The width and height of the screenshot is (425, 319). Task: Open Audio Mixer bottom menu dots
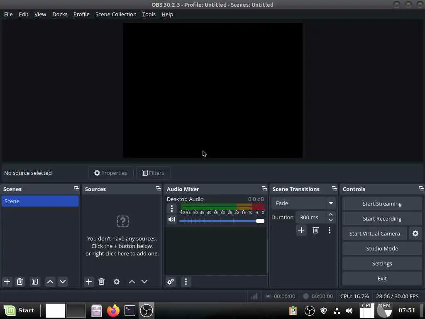click(x=186, y=282)
